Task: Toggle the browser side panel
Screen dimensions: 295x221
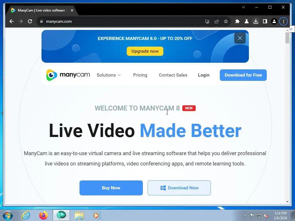Action: click(x=265, y=21)
